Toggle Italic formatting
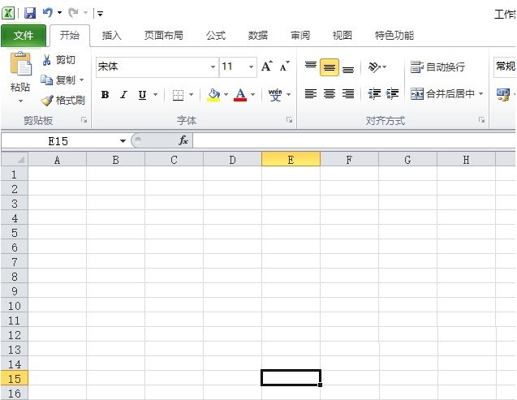 pos(123,95)
